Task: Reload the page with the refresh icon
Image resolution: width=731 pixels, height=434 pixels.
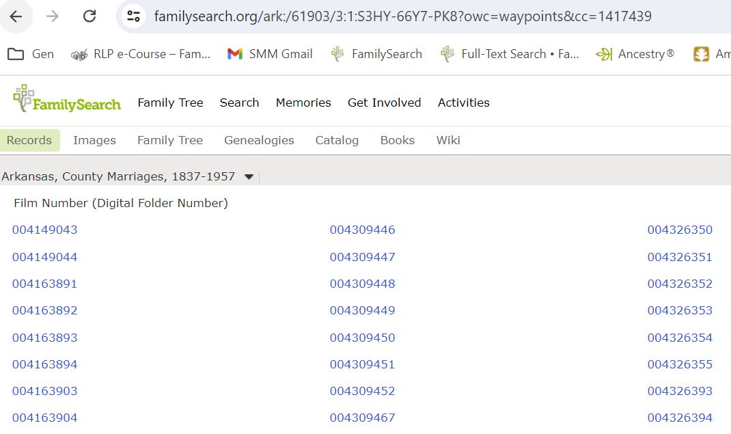Action: pos(89,17)
